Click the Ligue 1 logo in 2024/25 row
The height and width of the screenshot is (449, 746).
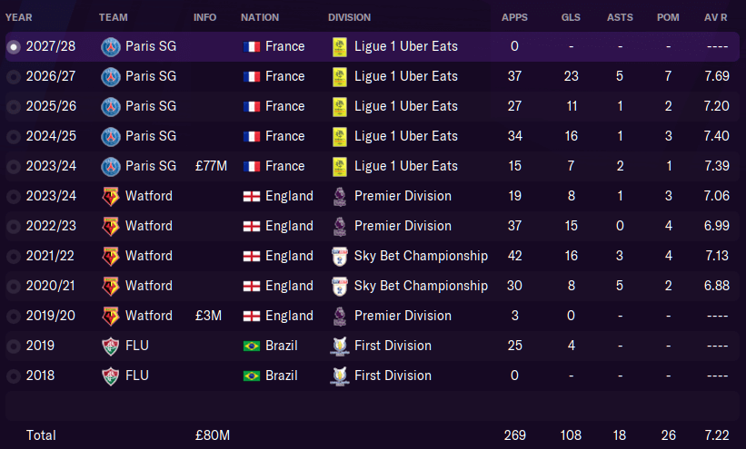[x=340, y=136]
